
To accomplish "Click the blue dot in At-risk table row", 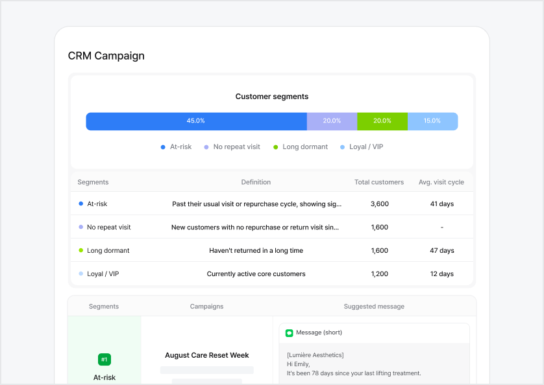I will [81, 204].
